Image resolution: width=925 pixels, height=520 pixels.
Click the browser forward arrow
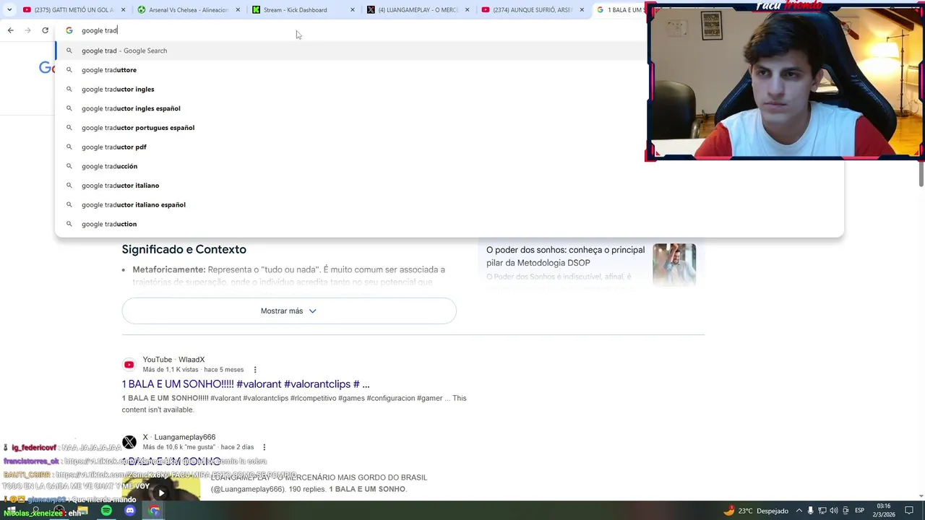27,30
